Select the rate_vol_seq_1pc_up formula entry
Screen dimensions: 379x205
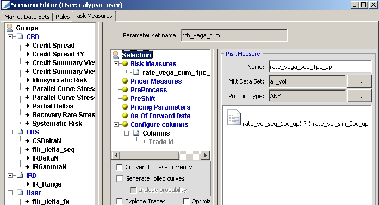(x=306, y=124)
